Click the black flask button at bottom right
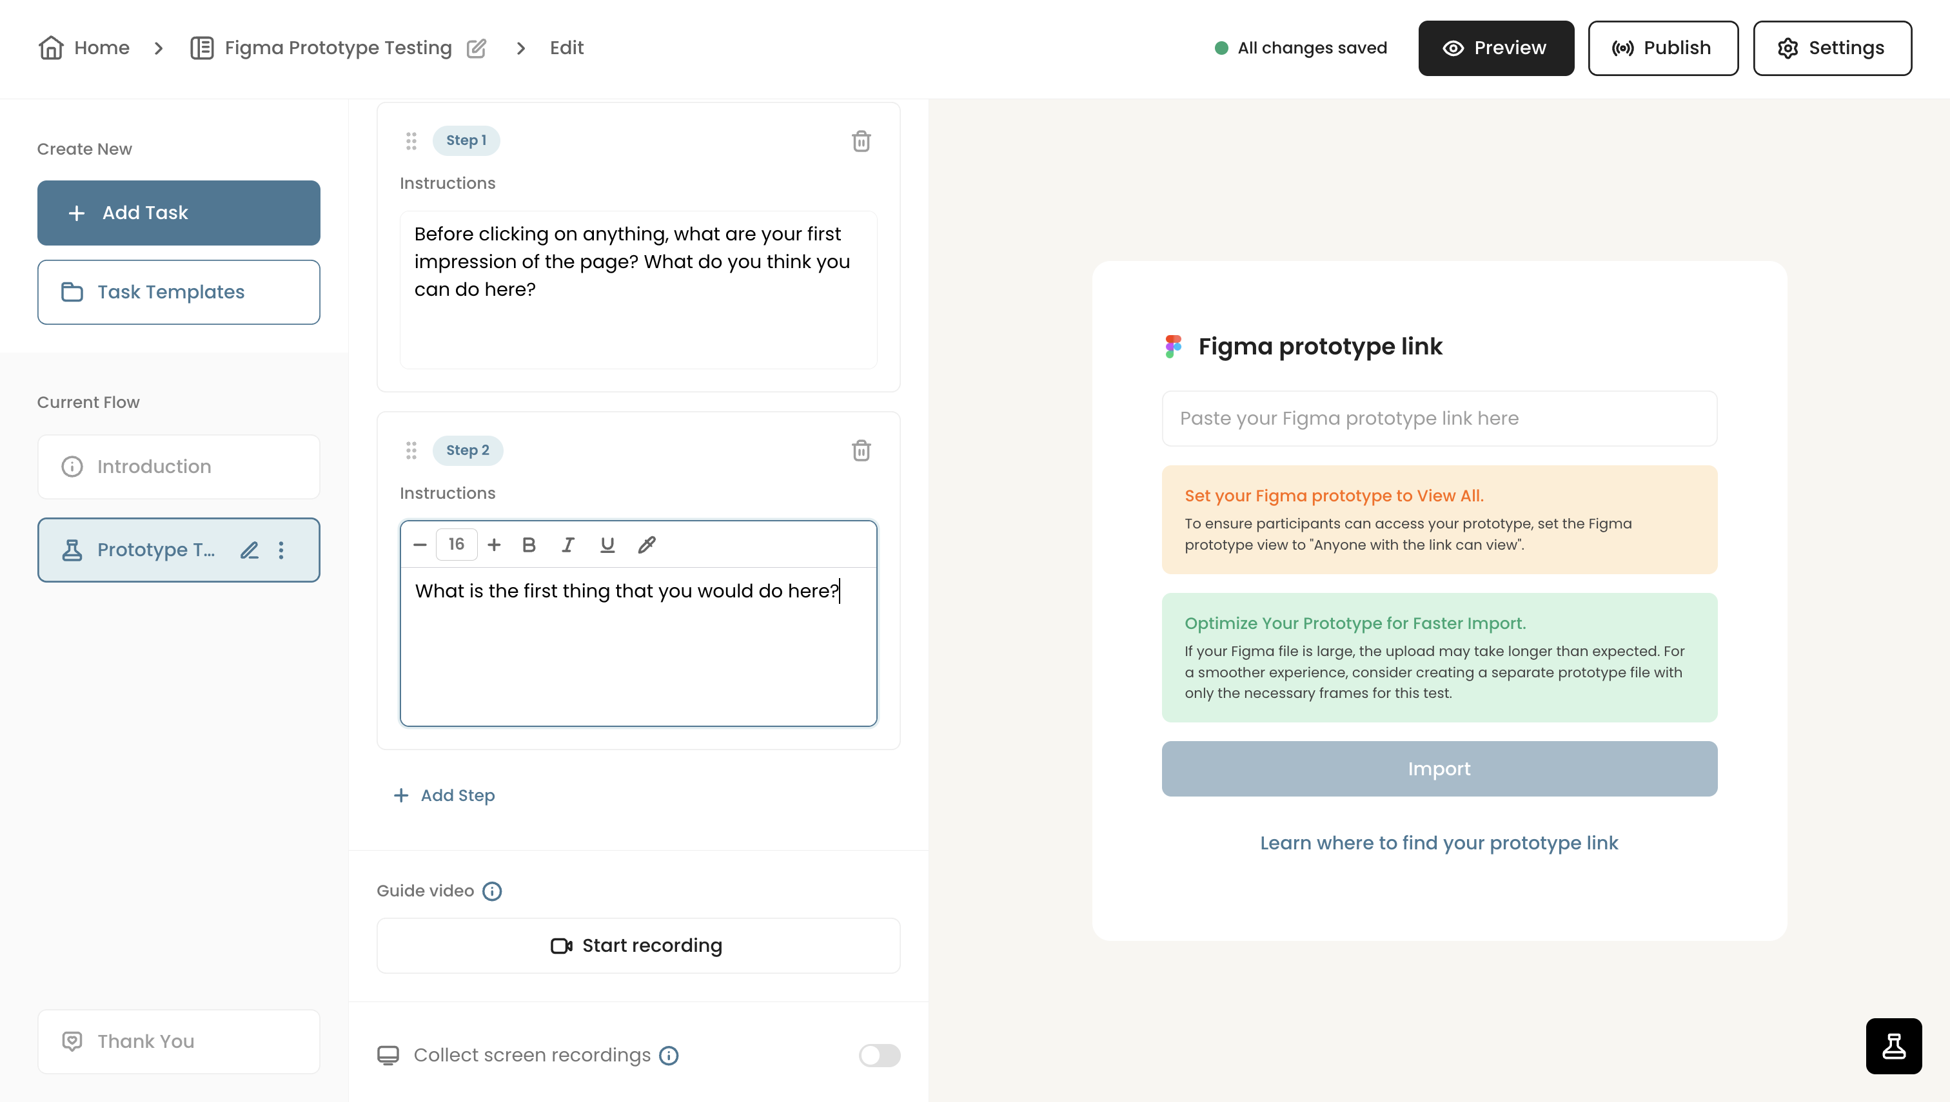The image size is (1950, 1102). pos(1893,1046)
